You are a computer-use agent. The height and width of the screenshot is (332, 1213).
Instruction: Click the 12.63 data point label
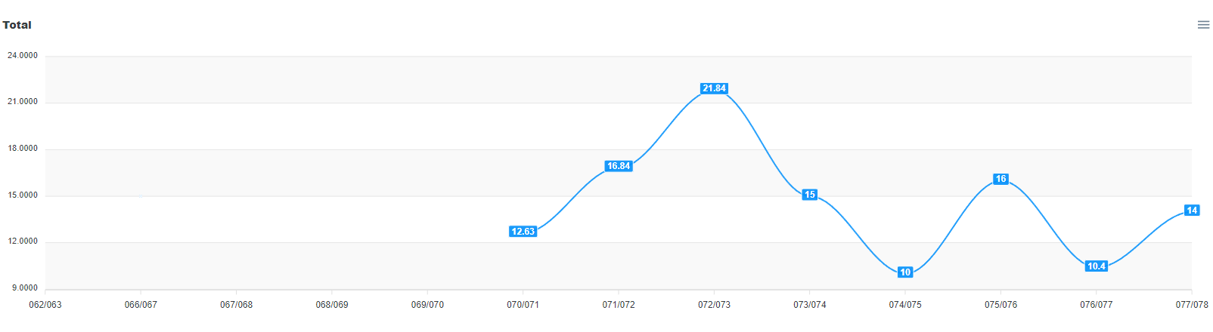click(x=523, y=232)
